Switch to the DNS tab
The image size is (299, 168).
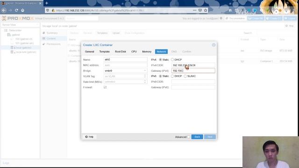click(x=174, y=52)
